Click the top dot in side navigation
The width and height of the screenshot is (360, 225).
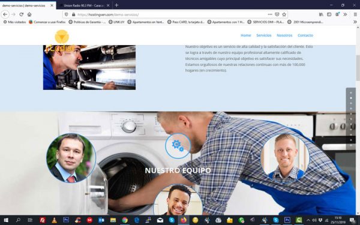pyautogui.click(x=351, y=93)
